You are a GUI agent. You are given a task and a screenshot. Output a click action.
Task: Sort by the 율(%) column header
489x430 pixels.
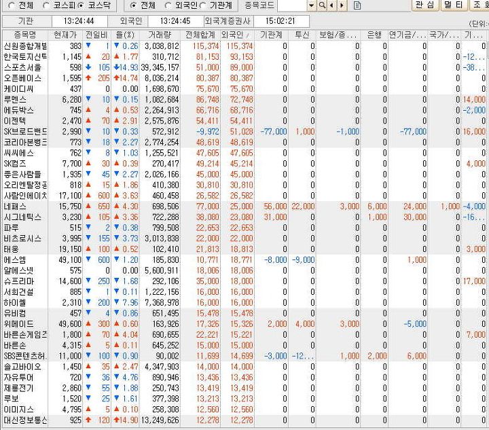125,35
